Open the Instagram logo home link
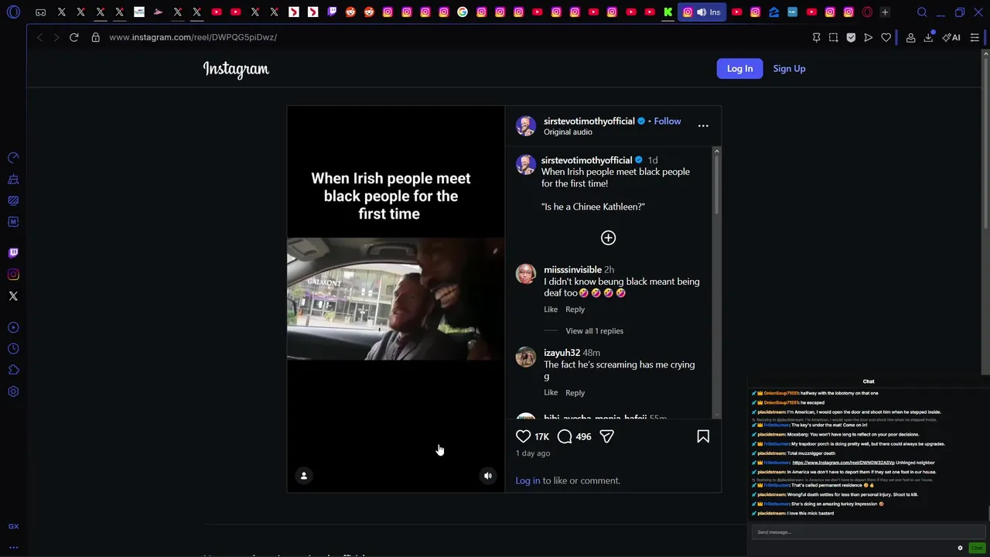This screenshot has width=990, height=557. click(x=236, y=69)
